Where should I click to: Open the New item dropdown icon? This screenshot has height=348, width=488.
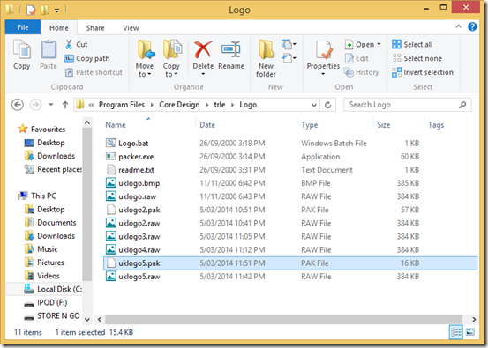pyautogui.click(x=289, y=44)
